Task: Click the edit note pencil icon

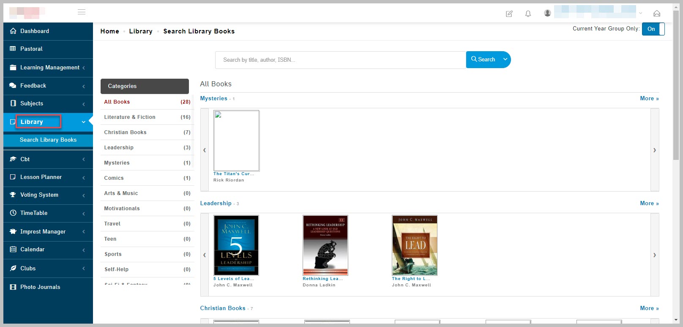Action: tap(509, 14)
